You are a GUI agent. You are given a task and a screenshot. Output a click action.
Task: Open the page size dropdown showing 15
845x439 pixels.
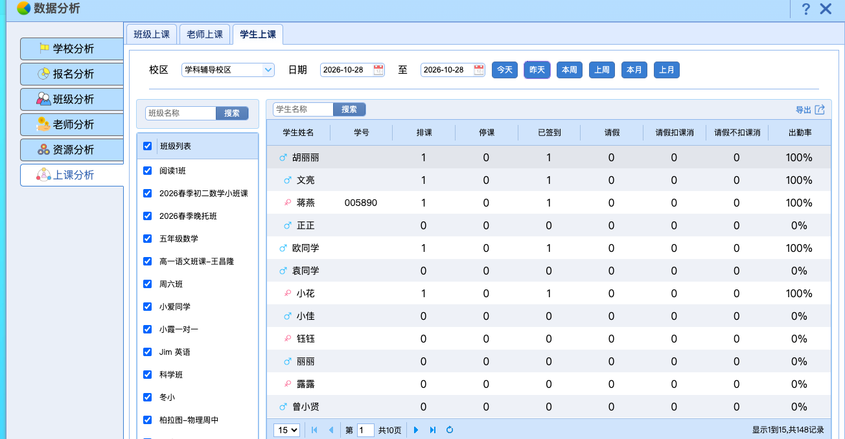287,430
